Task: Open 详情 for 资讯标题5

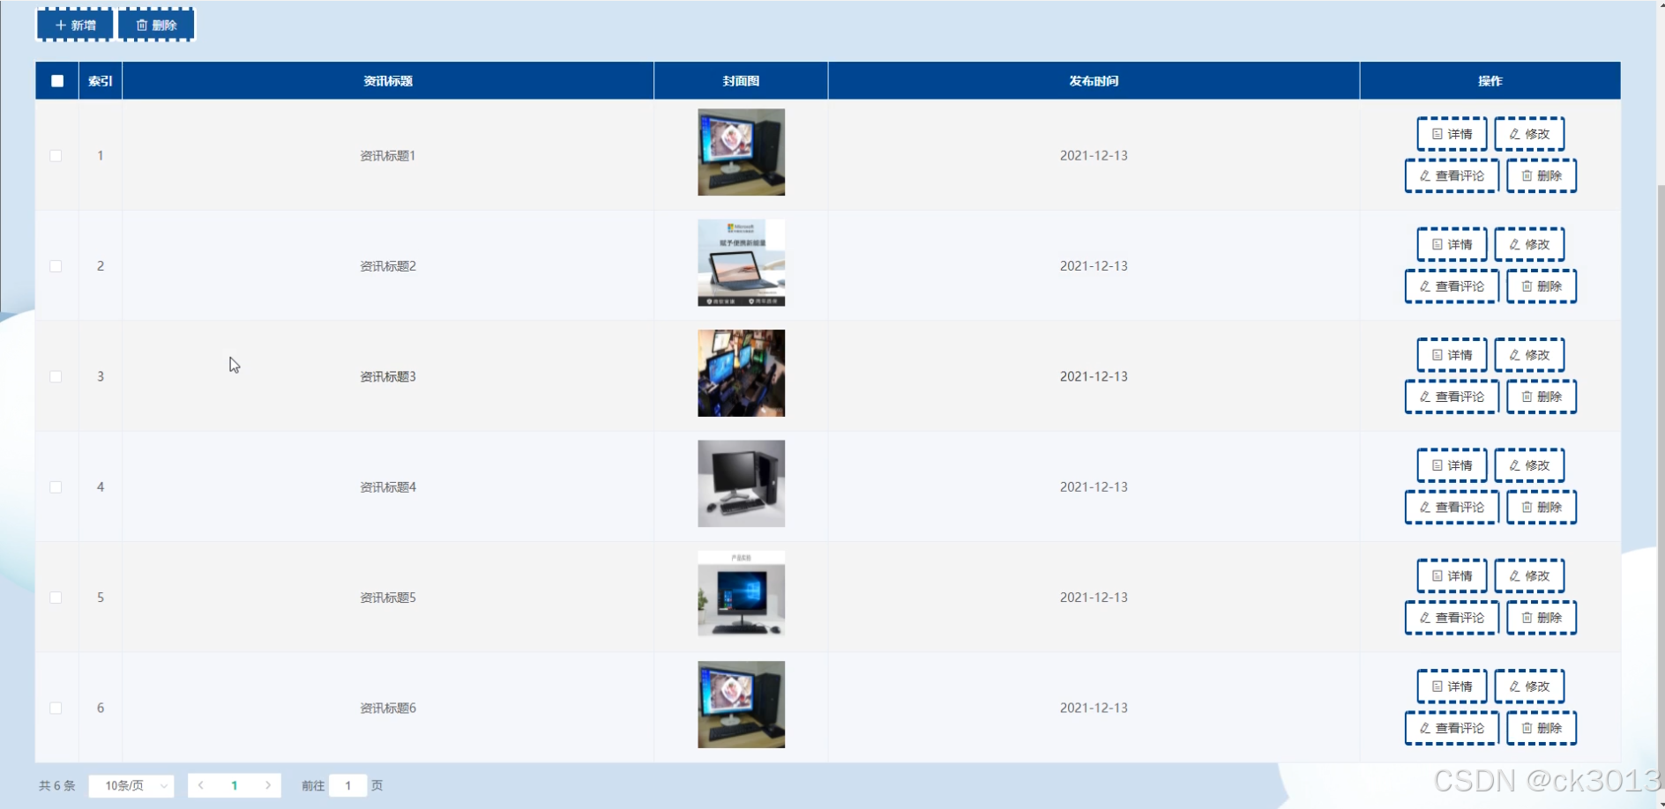Action: point(1452,575)
